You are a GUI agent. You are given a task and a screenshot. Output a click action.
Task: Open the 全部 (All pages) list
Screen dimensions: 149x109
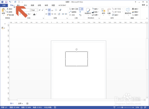coord(20,104)
